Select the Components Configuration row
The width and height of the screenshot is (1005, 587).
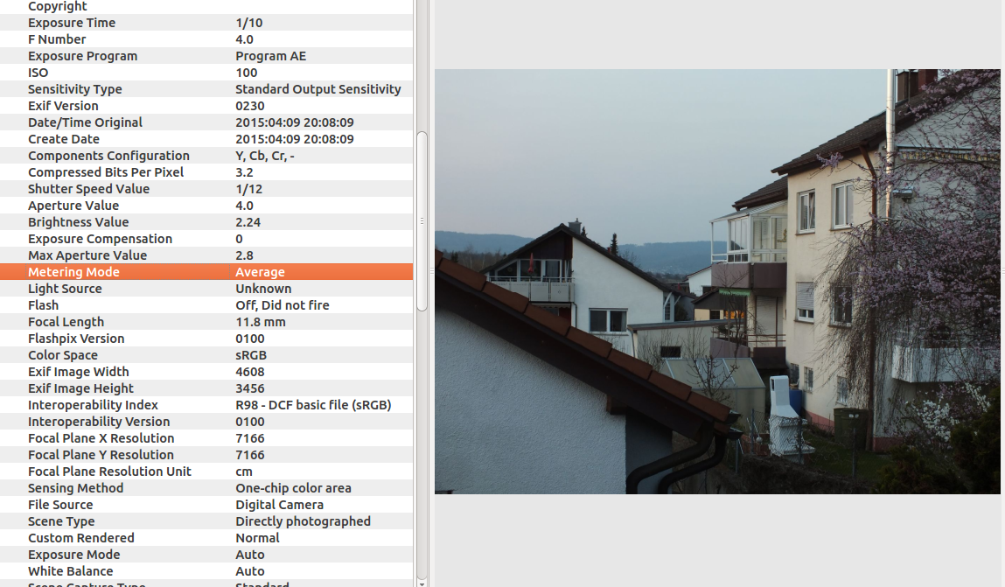point(206,156)
